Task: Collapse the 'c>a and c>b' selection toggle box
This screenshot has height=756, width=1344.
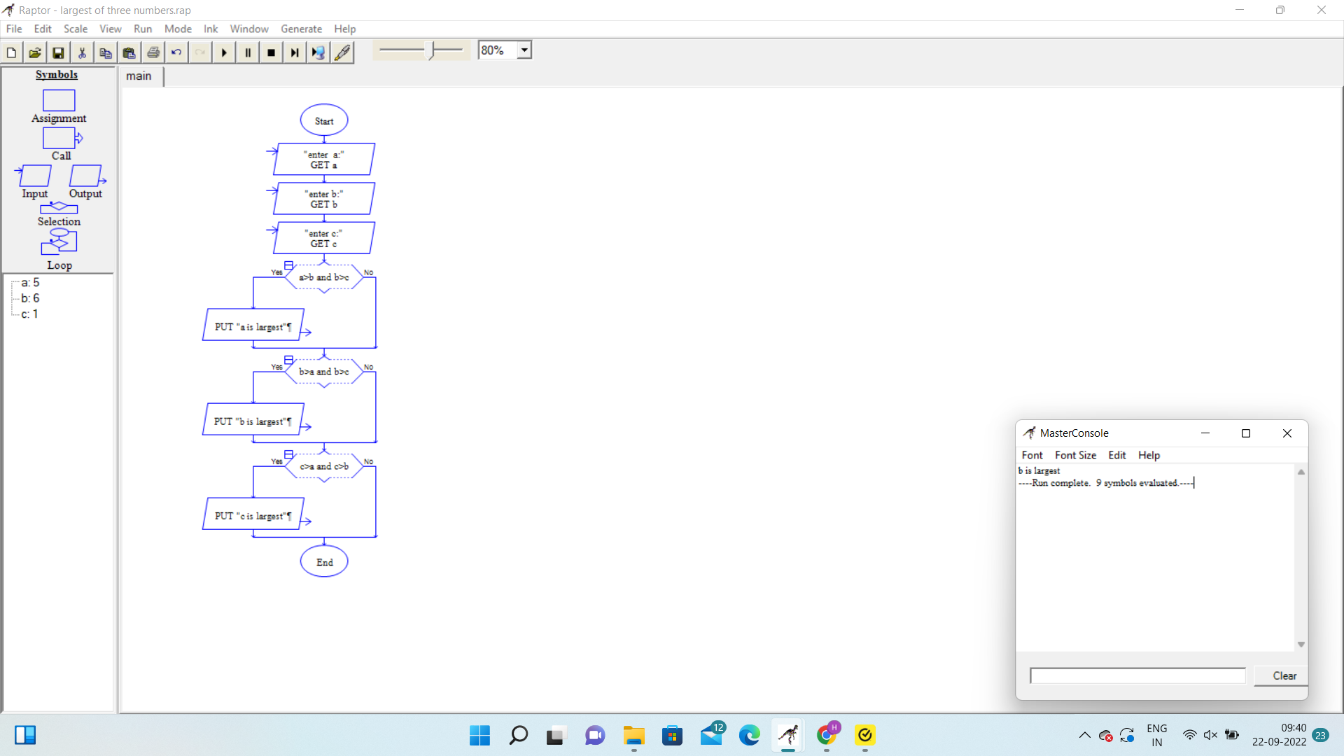Action: point(288,454)
